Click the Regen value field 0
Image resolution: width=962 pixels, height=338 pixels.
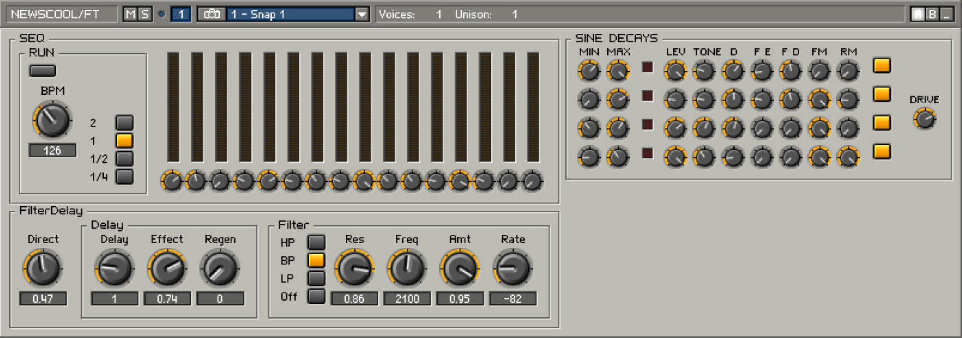tap(220, 299)
